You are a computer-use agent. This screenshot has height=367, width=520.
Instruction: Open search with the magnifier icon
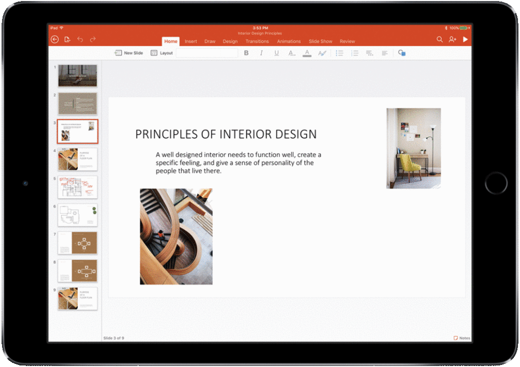(x=440, y=40)
